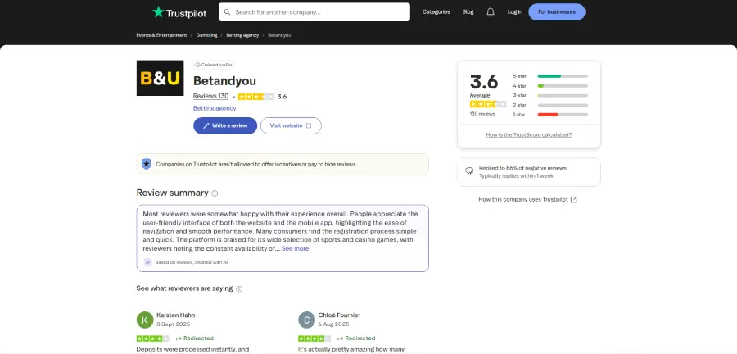The width and height of the screenshot is (737, 354).
Task: Open the Blog page
Action: point(468,12)
